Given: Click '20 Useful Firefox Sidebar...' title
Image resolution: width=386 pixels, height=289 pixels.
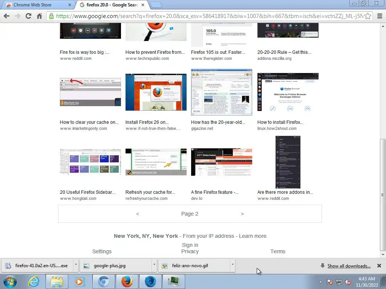Looking at the screenshot, I should click(x=87, y=192).
